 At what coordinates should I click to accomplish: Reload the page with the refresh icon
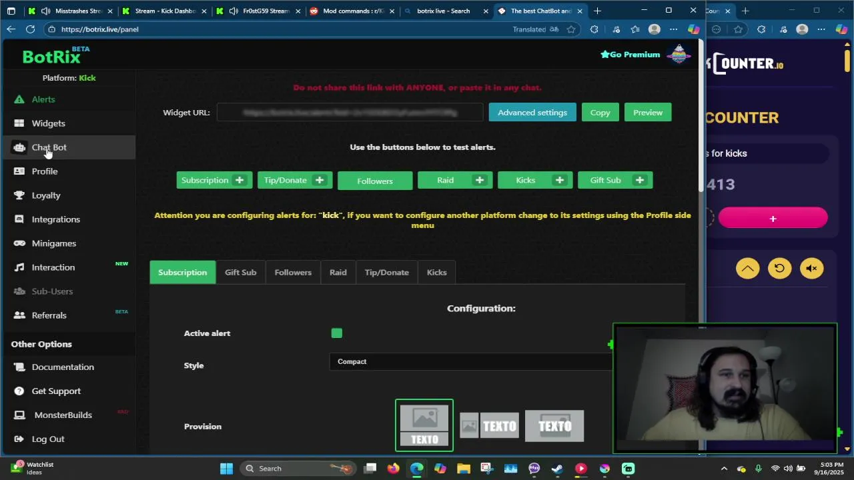[30, 29]
